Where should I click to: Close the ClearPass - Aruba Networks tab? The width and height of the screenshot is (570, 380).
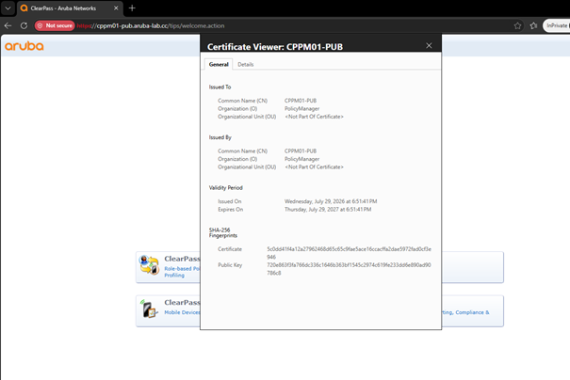pos(116,8)
